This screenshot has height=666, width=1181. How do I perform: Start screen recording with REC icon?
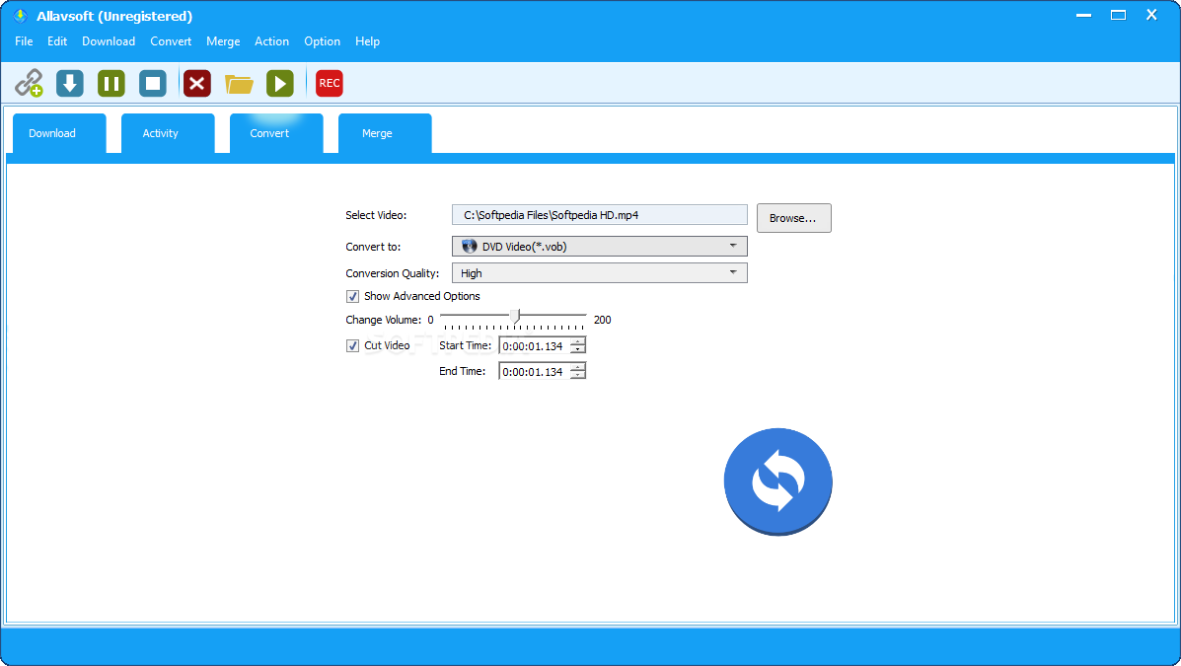point(330,83)
